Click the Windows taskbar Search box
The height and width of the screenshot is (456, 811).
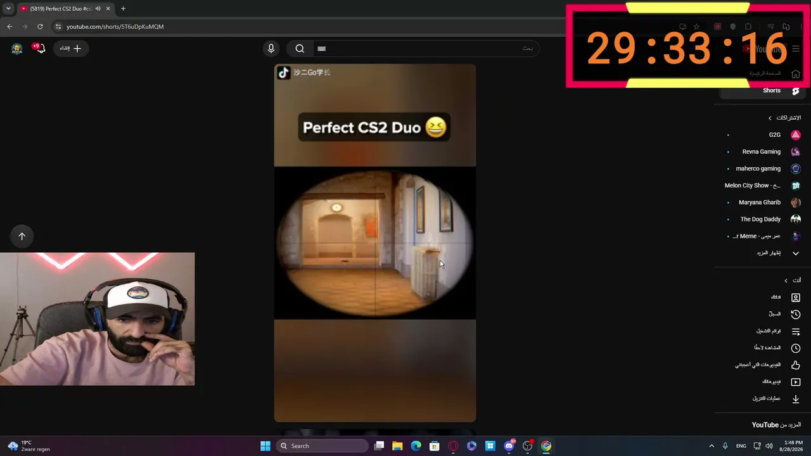coord(323,446)
